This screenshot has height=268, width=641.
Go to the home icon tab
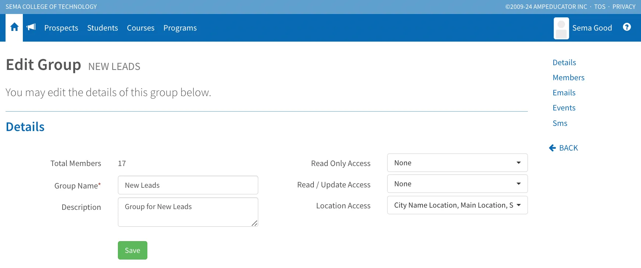pos(14,27)
